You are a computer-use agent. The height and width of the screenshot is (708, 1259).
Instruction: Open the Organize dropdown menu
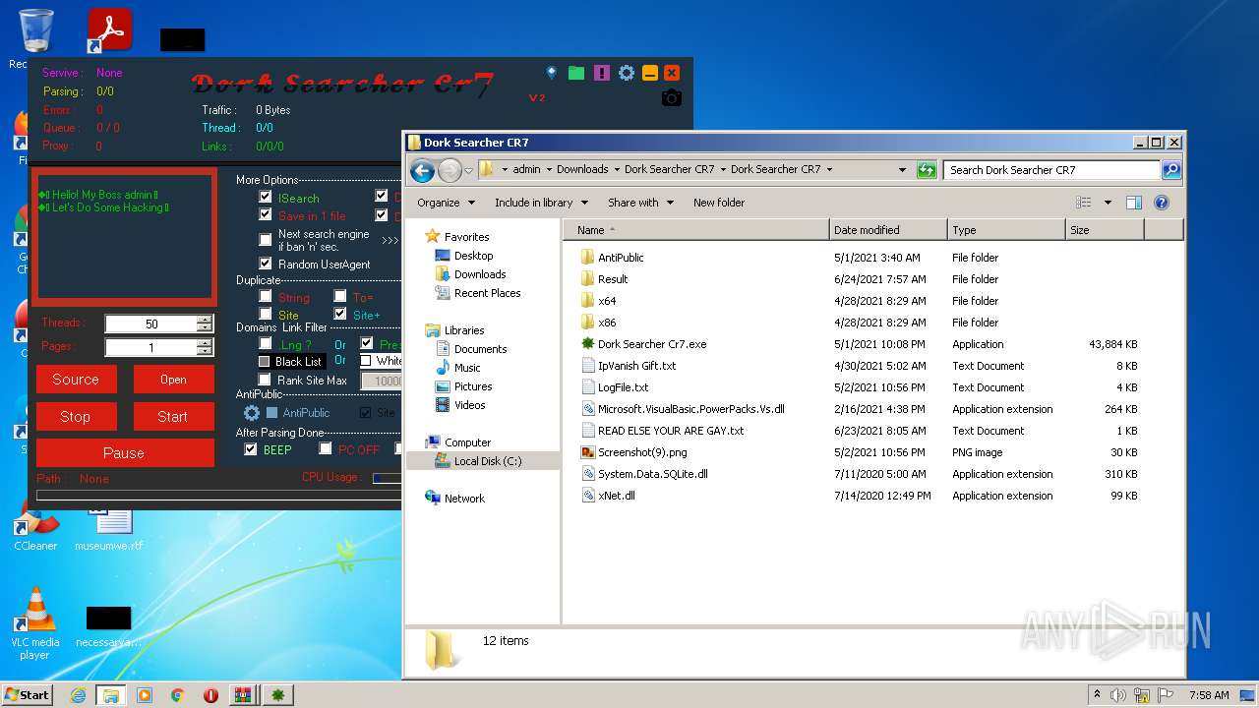click(x=446, y=203)
